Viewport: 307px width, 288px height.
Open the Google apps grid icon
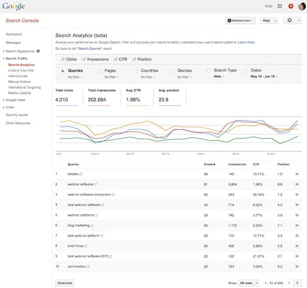coord(280,6)
